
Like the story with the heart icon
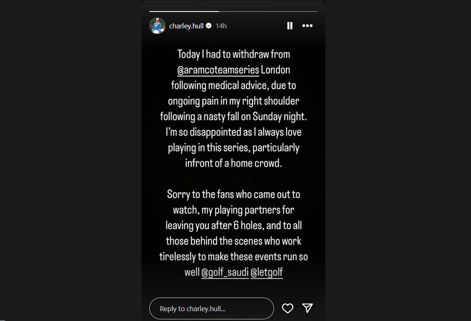click(288, 308)
